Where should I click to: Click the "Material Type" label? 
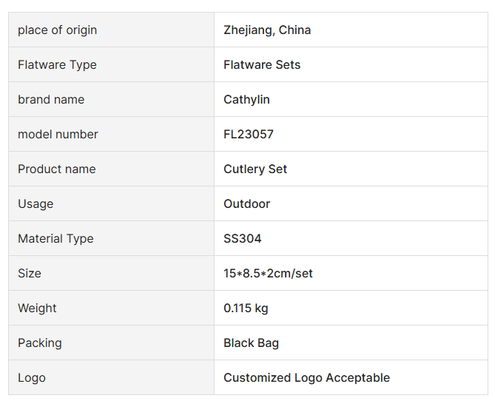[55, 239]
